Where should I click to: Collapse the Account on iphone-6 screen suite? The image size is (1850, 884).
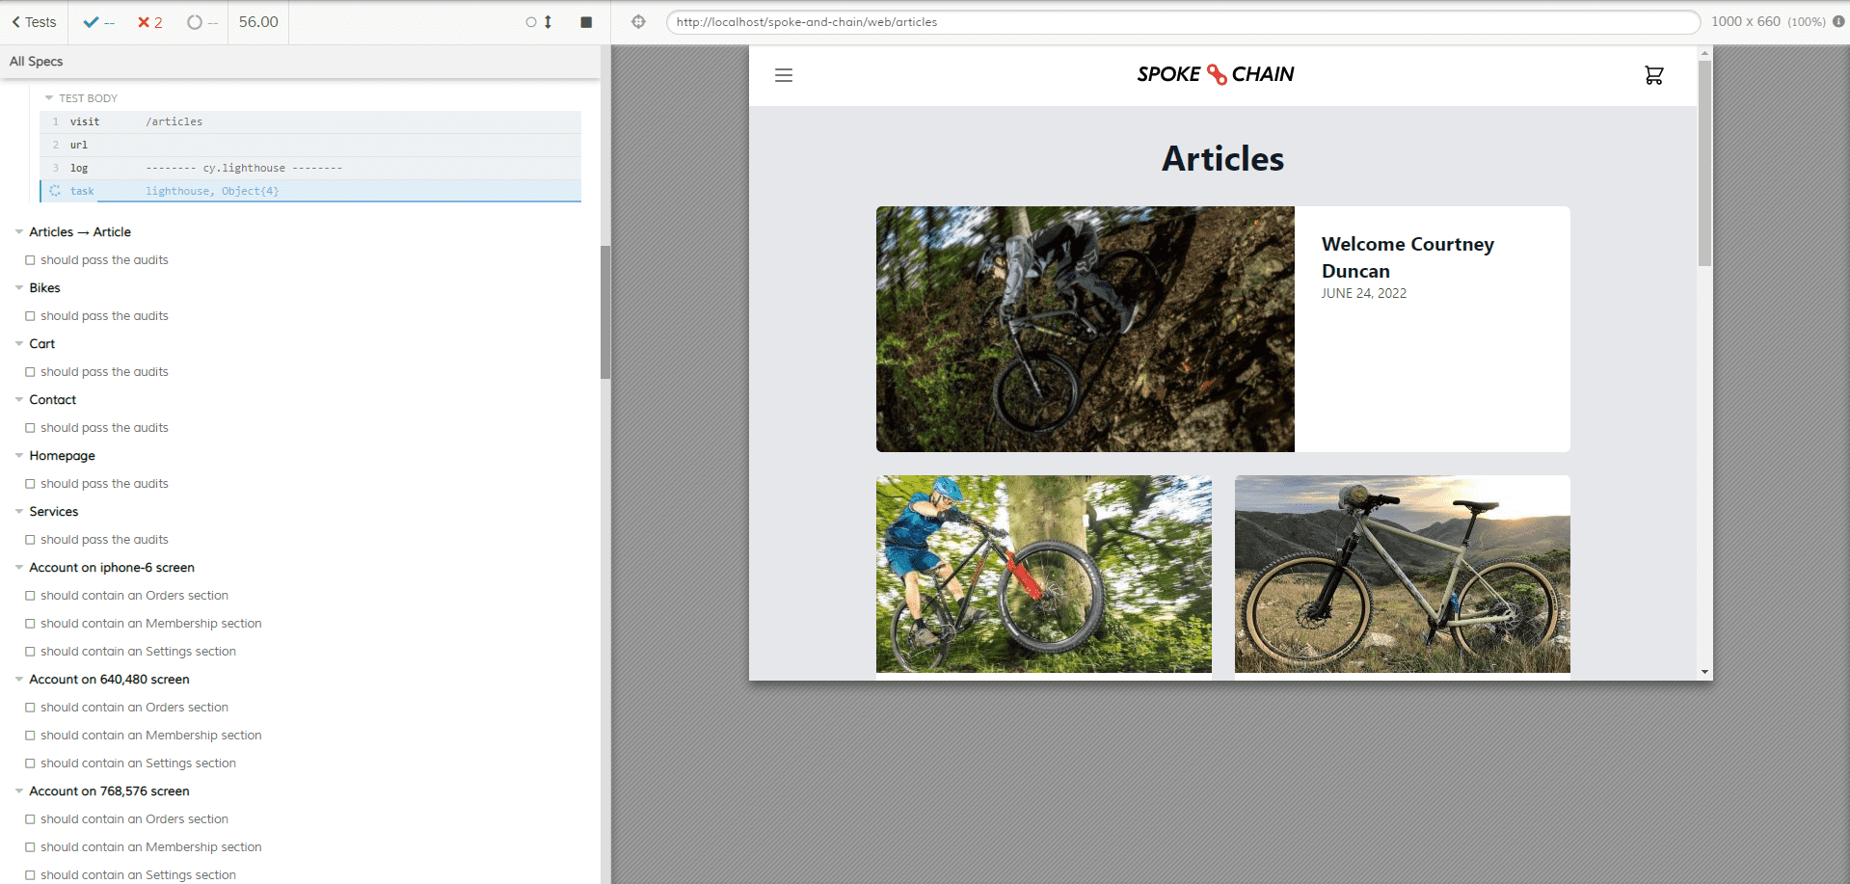[19, 568]
